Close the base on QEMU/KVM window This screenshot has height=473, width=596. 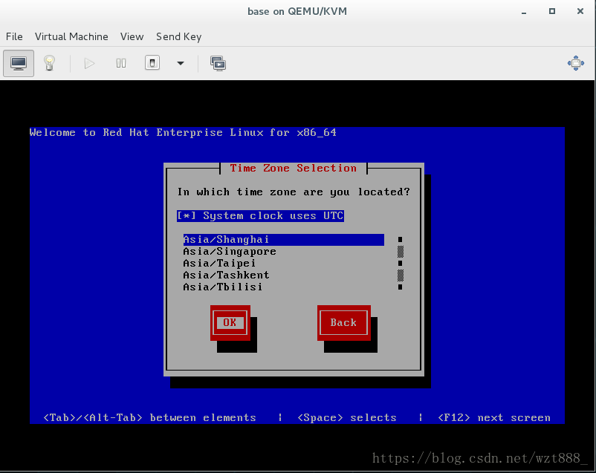580,11
